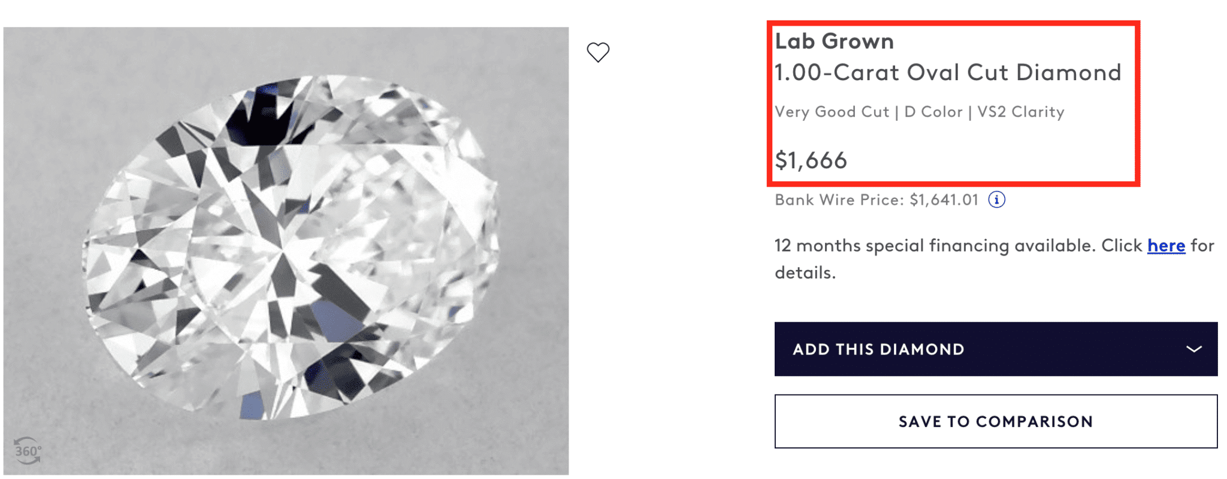The width and height of the screenshot is (1227, 479).
Task: Click the "Bank Wire Price:" label
Action: click(839, 200)
